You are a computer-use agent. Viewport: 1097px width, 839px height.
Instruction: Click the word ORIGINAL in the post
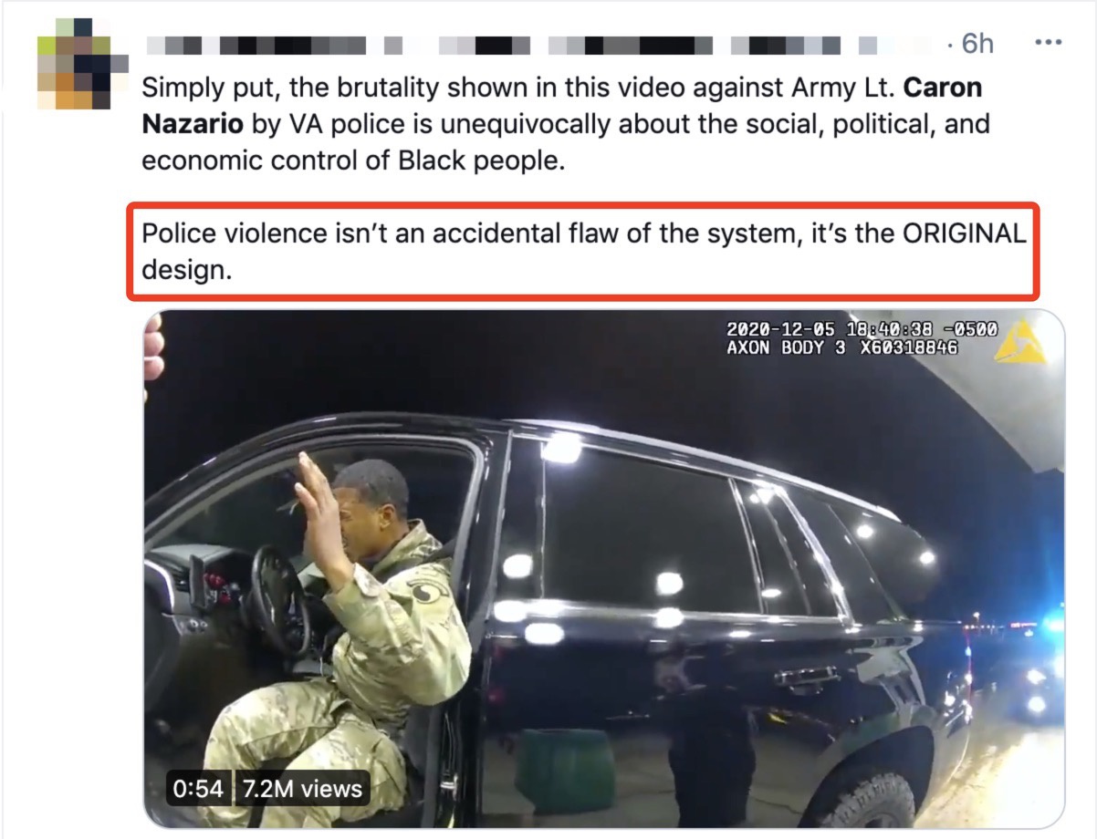964,233
